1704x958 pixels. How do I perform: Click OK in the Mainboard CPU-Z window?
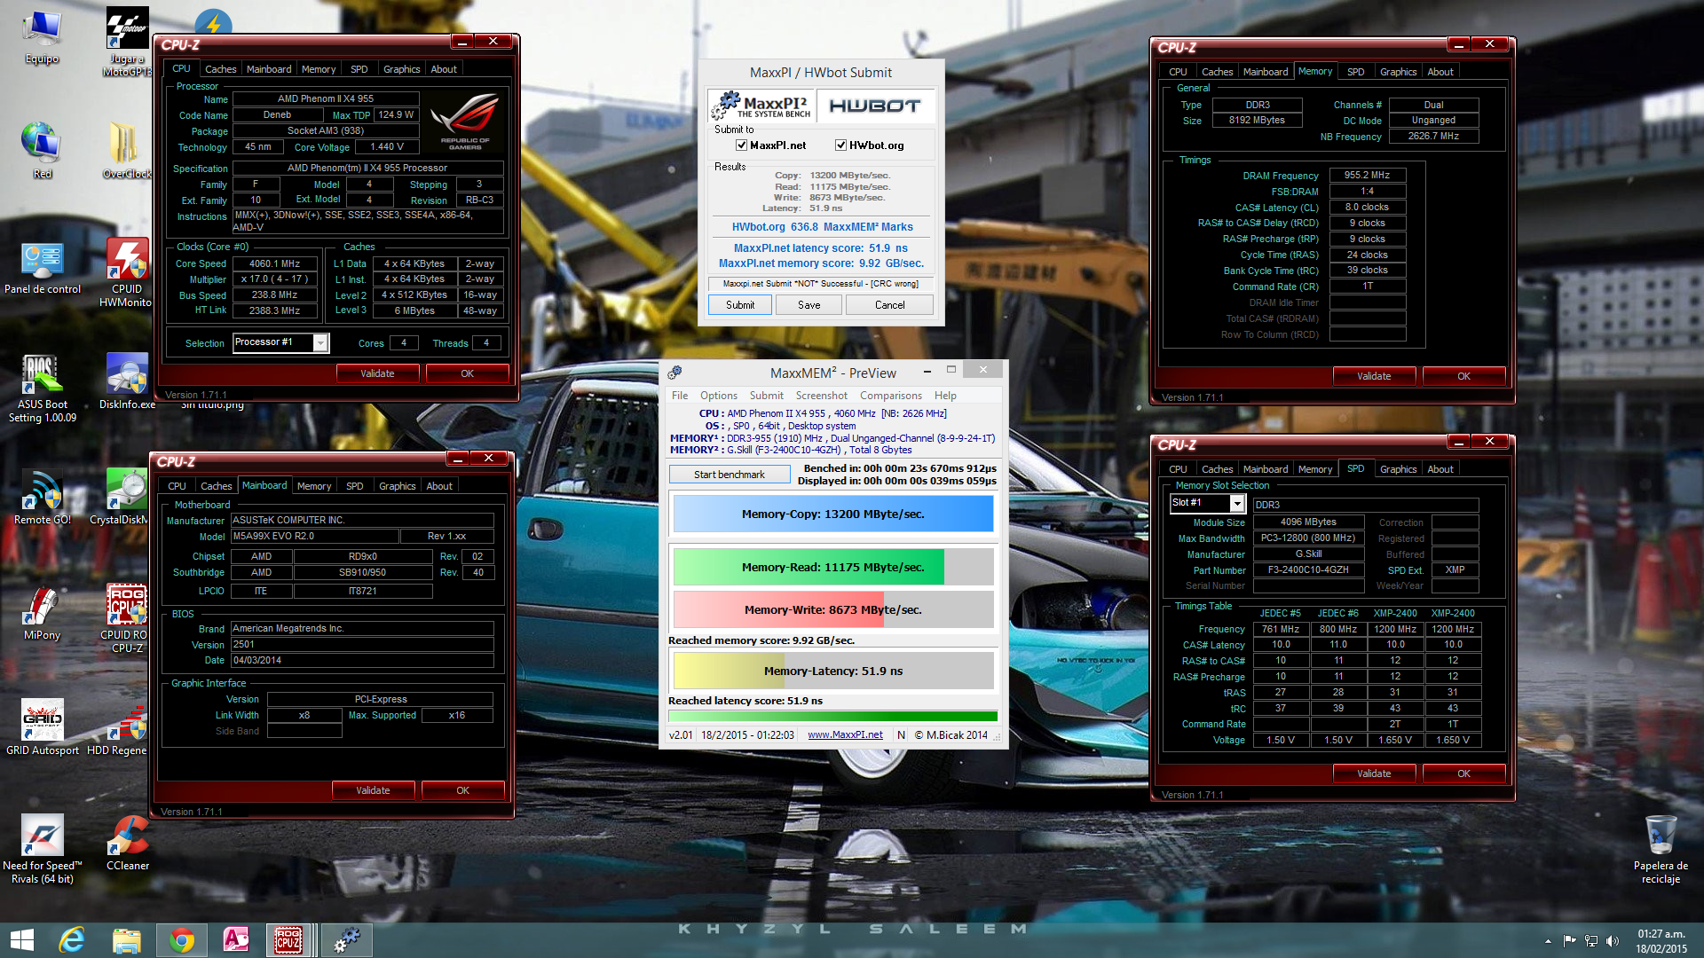(x=462, y=790)
